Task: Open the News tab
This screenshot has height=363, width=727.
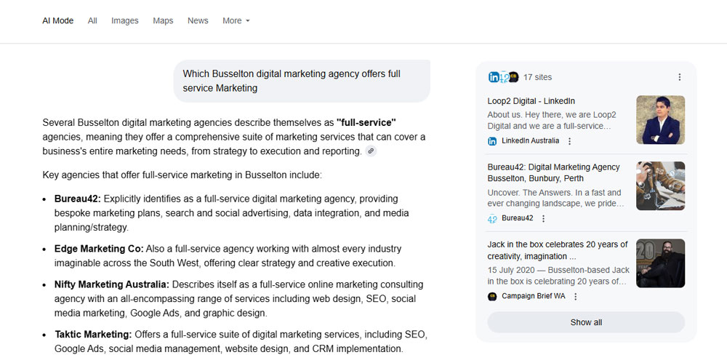Action: point(198,21)
